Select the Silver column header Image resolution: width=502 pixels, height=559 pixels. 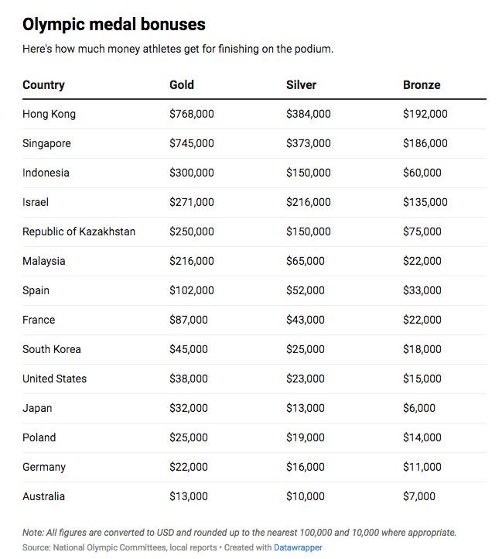(301, 85)
